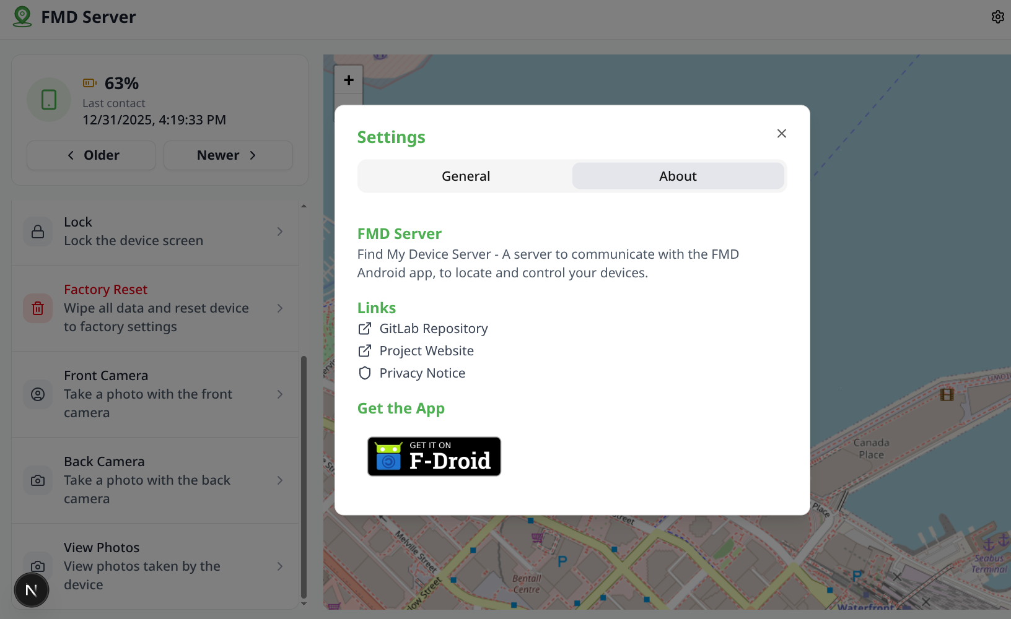1011x619 pixels.
Task: Click the Front Camera person icon
Action: pyautogui.click(x=38, y=394)
